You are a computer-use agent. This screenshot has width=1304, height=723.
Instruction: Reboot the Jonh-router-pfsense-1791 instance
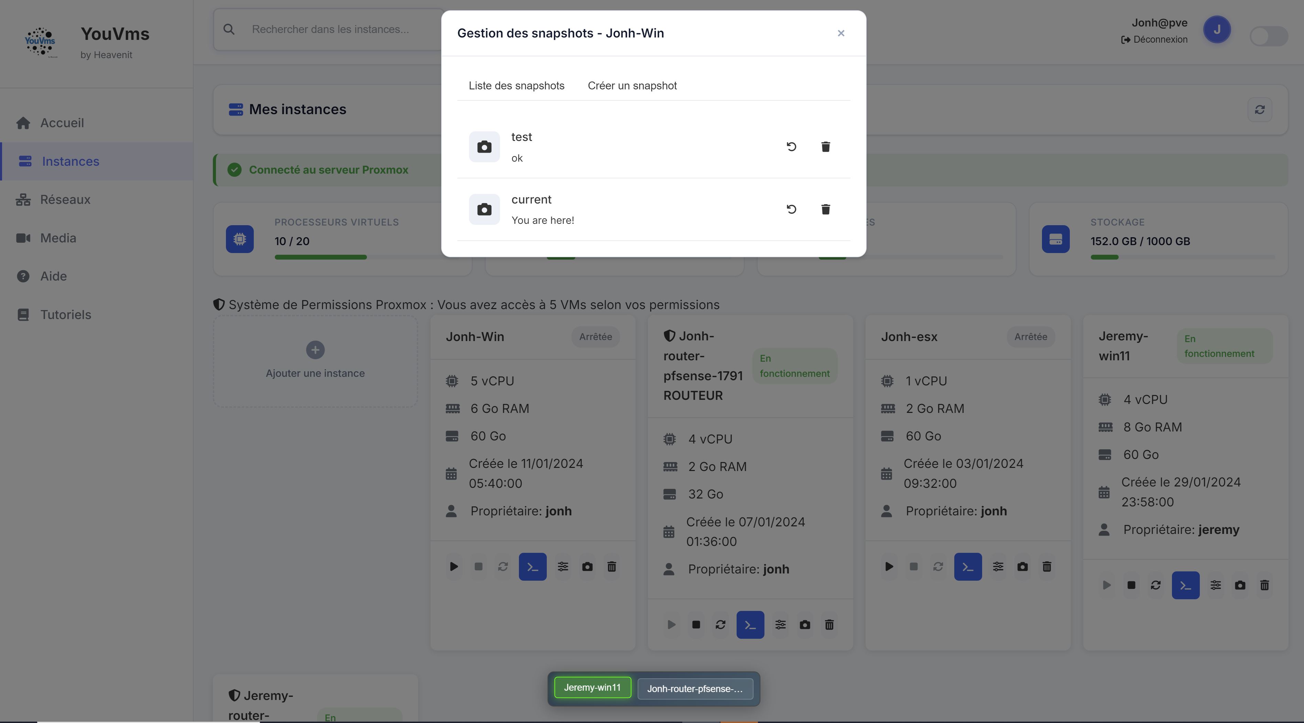(x=720, y=625)
